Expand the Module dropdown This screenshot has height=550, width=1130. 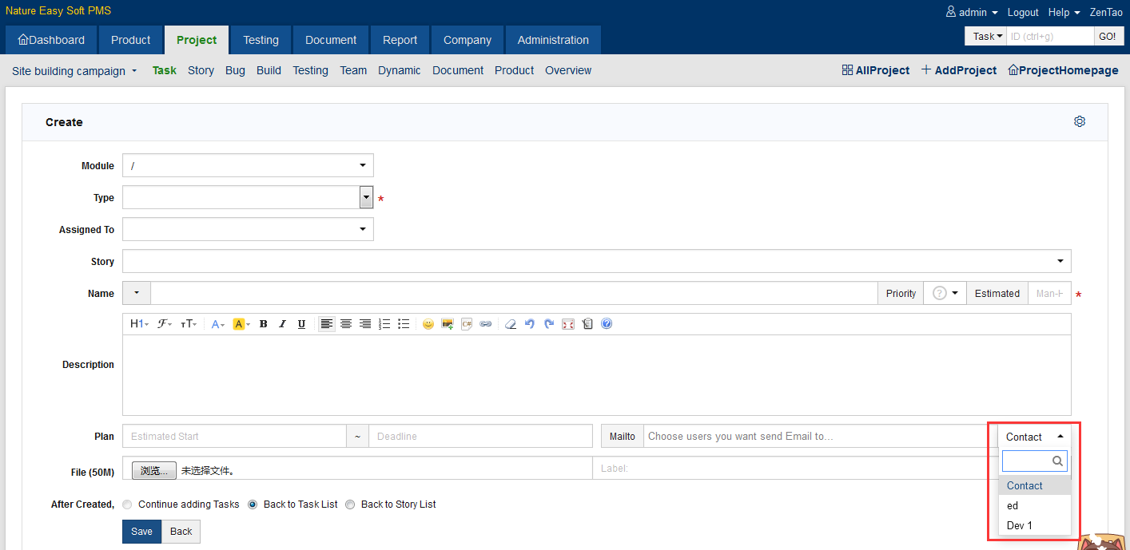pyautogui.click(x=248, y=166)
